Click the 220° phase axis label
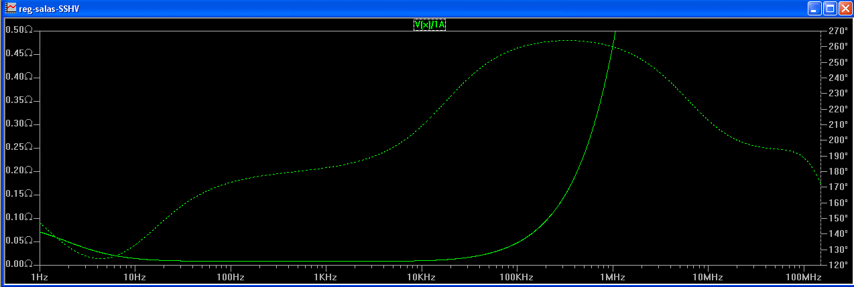The image size is (854, 287). pos(838,109)
